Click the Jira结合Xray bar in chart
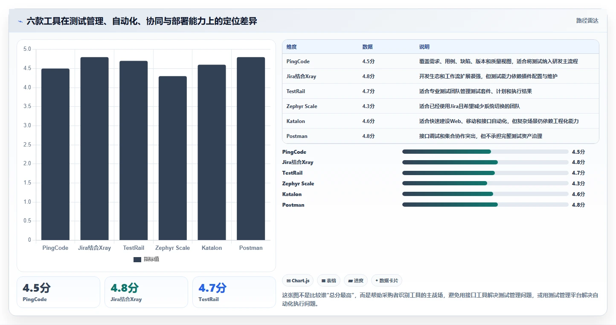This screenshot has width=616, height=325. click(x=94, y=149)
